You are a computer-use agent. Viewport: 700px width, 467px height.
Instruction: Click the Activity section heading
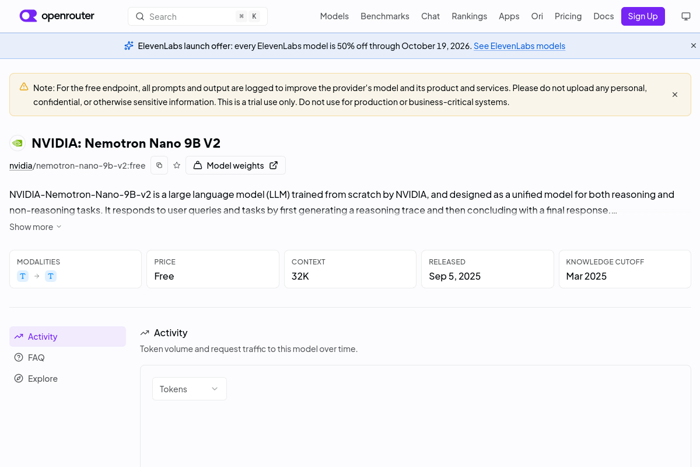(170, 333)
